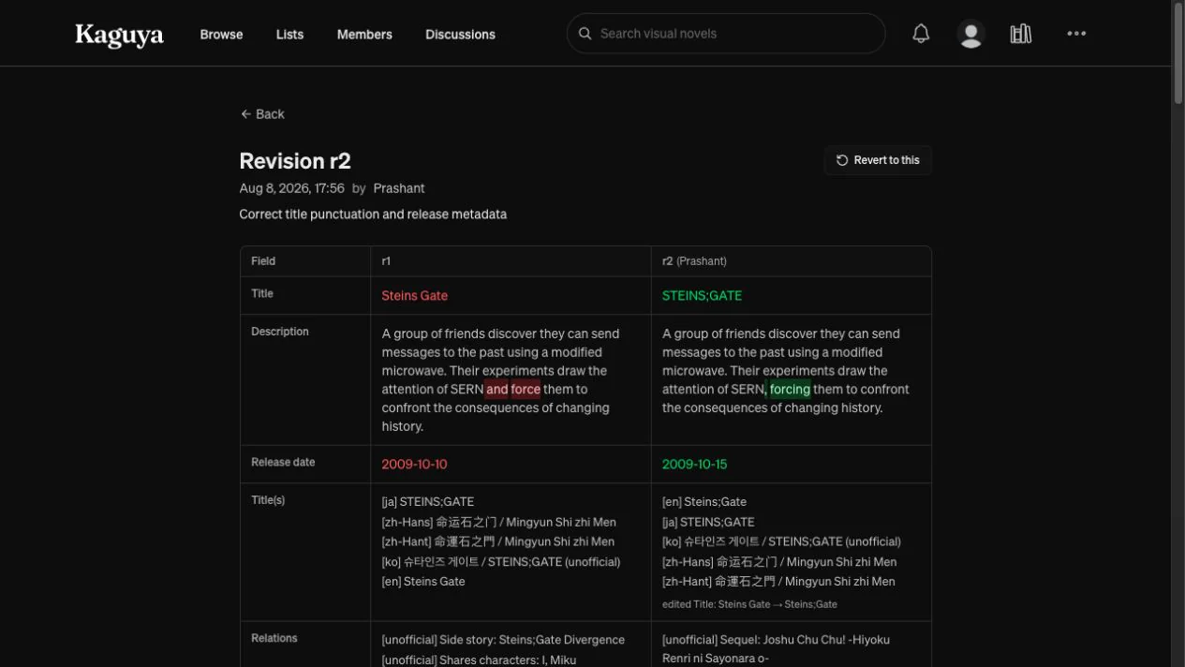Viewport: 1185px width, 667px height.
Task: Click r2 entry [zh-Hant] 命運石之門
Action: pyautogui.click(x=778, y=582)
